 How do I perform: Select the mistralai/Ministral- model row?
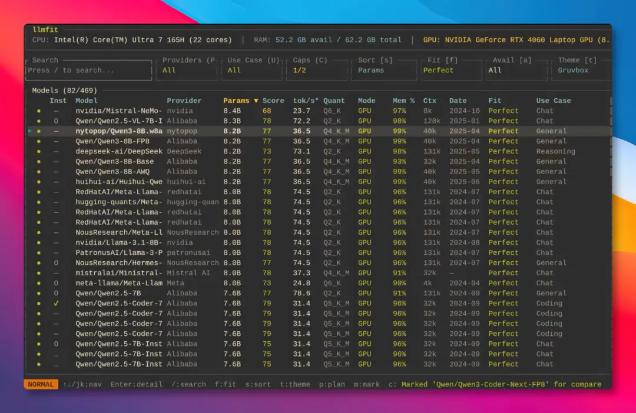click(x=319, y=273)
